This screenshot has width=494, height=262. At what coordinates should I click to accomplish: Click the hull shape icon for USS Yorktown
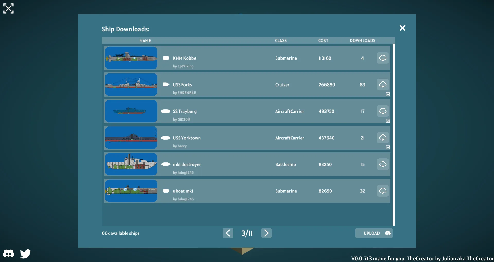(166, 138)
